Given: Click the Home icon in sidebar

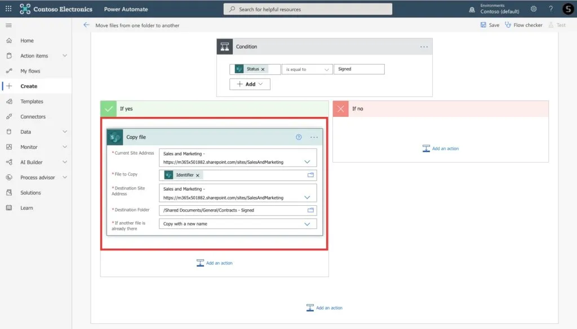Looking at the screenshot, I should coord(9,40).
